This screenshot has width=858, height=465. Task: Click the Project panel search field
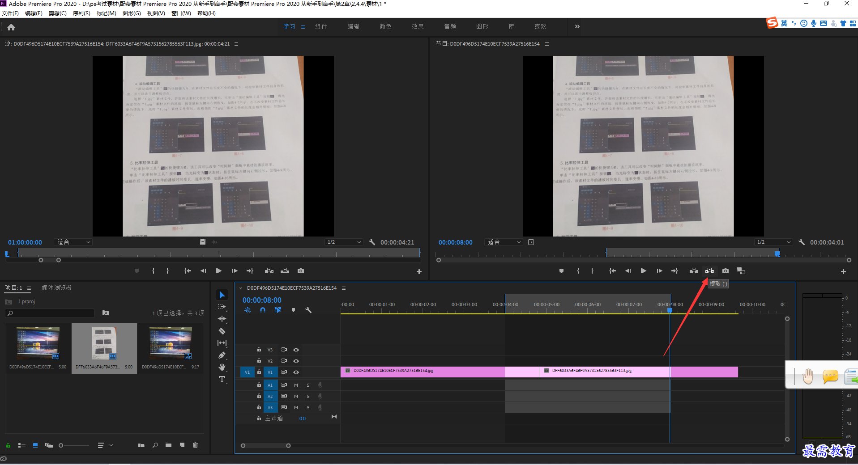click(50, 313)
